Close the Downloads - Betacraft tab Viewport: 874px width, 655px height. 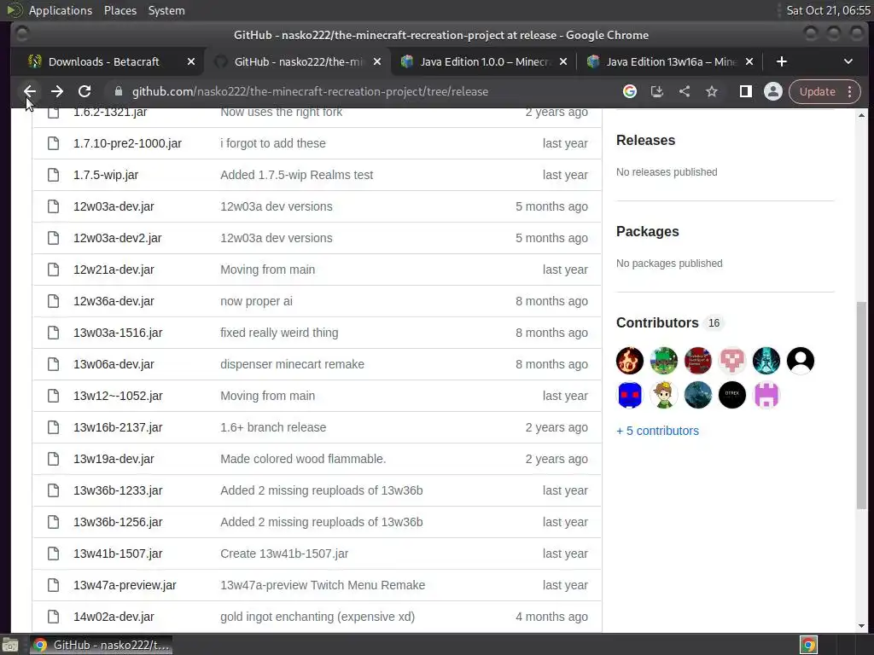[191, 61]
